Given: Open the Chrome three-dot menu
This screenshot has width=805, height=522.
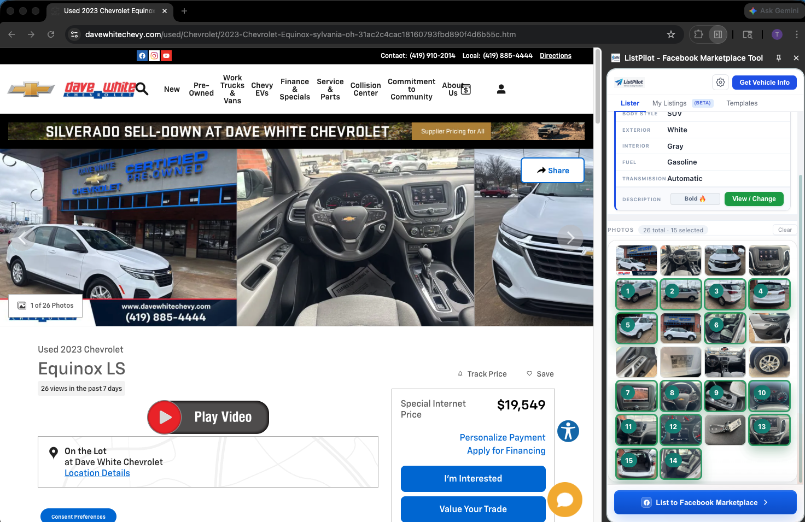Looking at the screenshot, I should (x=796, y=34).
